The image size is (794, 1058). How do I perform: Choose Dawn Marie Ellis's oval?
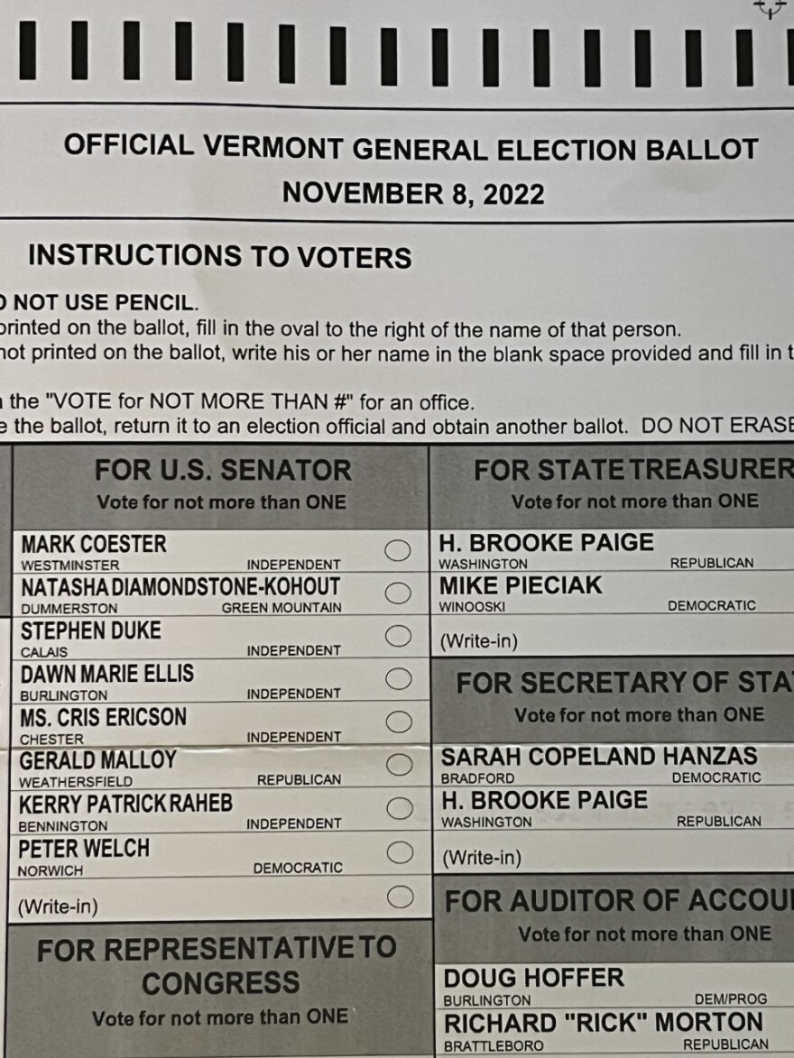point(398,678)
